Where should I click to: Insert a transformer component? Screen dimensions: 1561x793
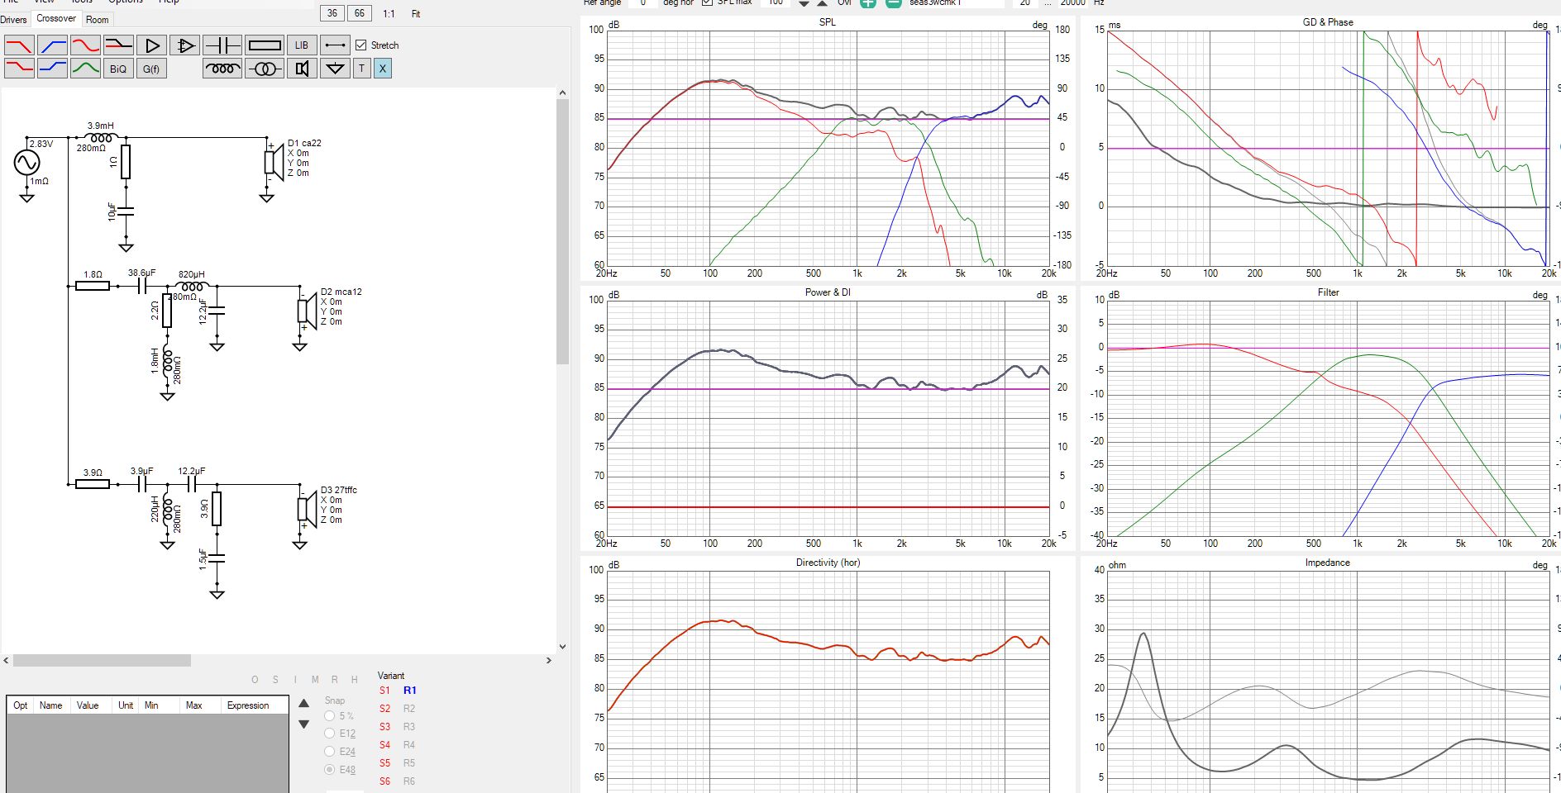point(265,69)
